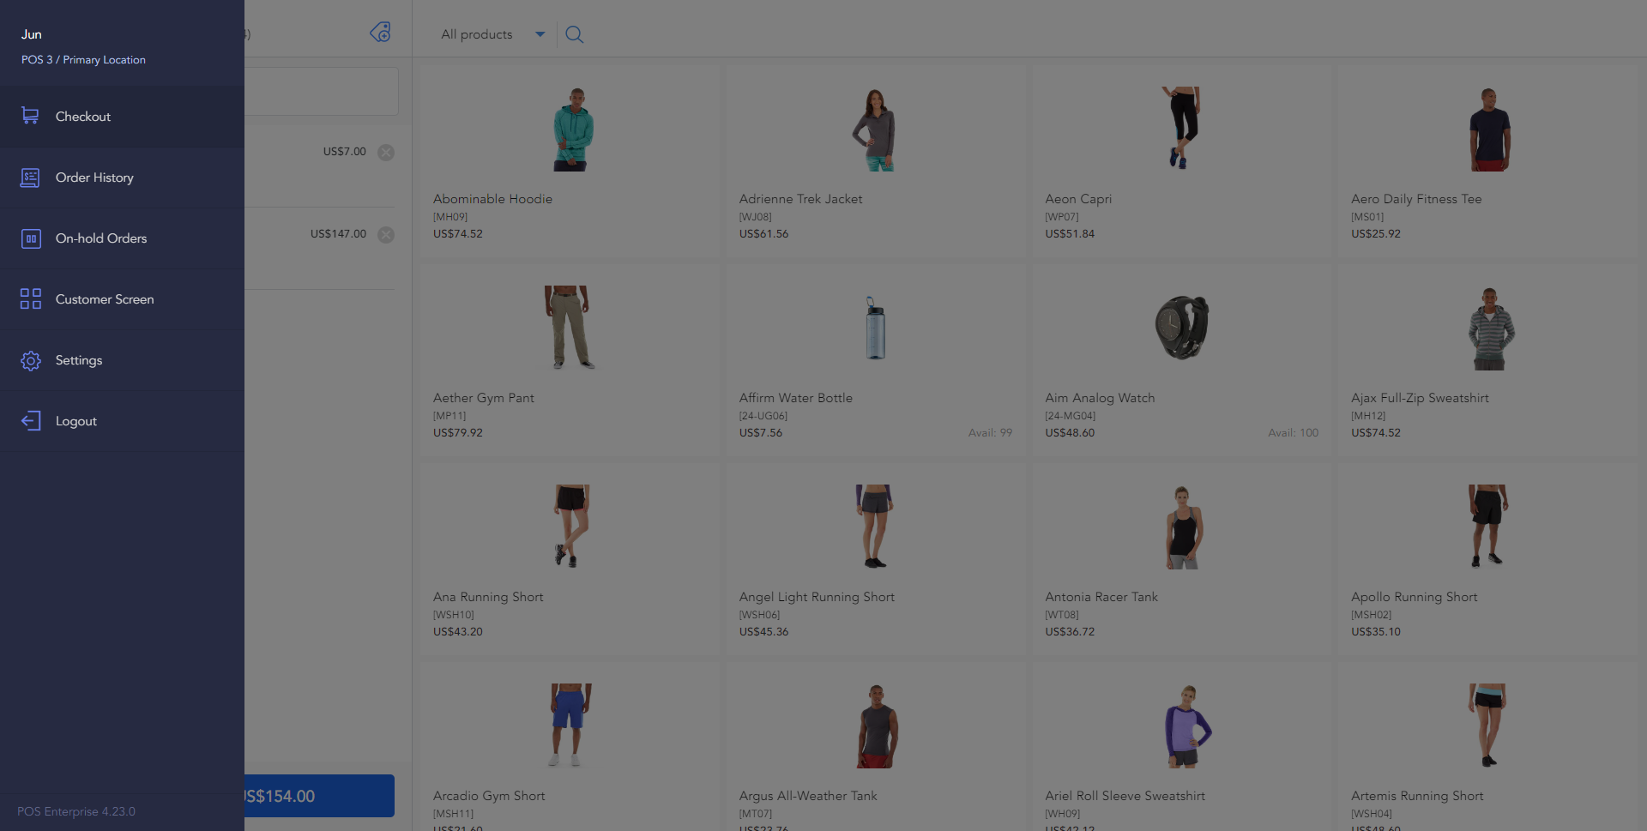The height and width of the screenshot is (831, 1647).
Task: Click the Logout arrow icon
Action: click(x=31, y=421)
